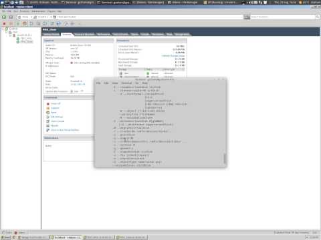This screenshot has width=321, height=240.
Task: Click the Open Console command link
Action: click(x=58, y=121)
